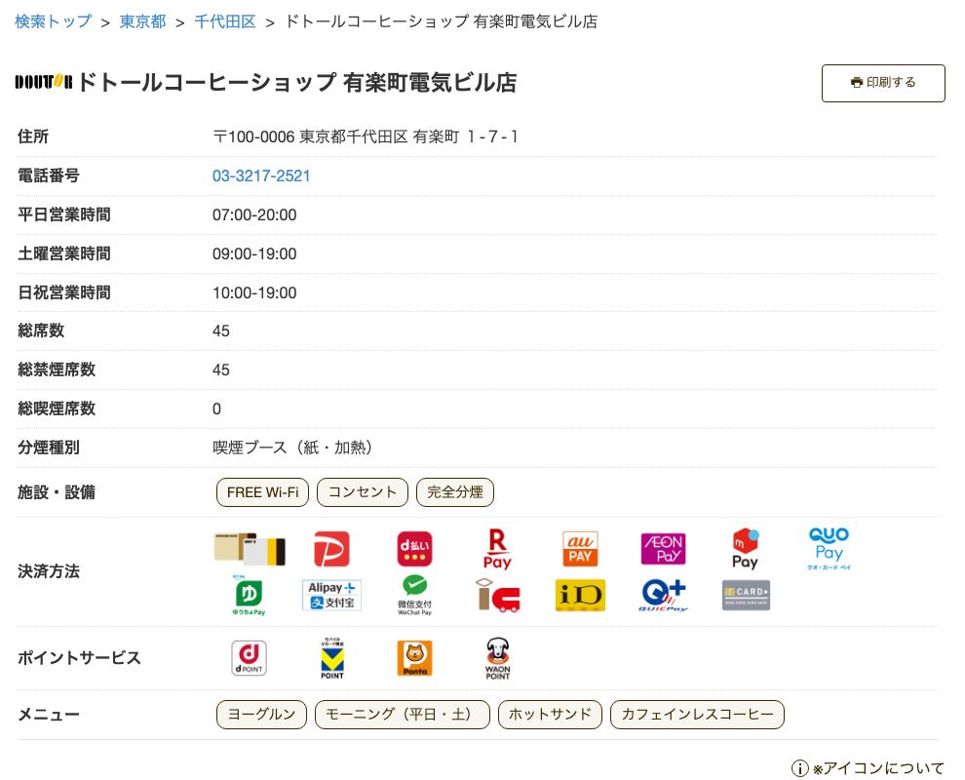965x780 pixels.
Task: Click the メニュー row label
Action: click(x=49, y=714)
